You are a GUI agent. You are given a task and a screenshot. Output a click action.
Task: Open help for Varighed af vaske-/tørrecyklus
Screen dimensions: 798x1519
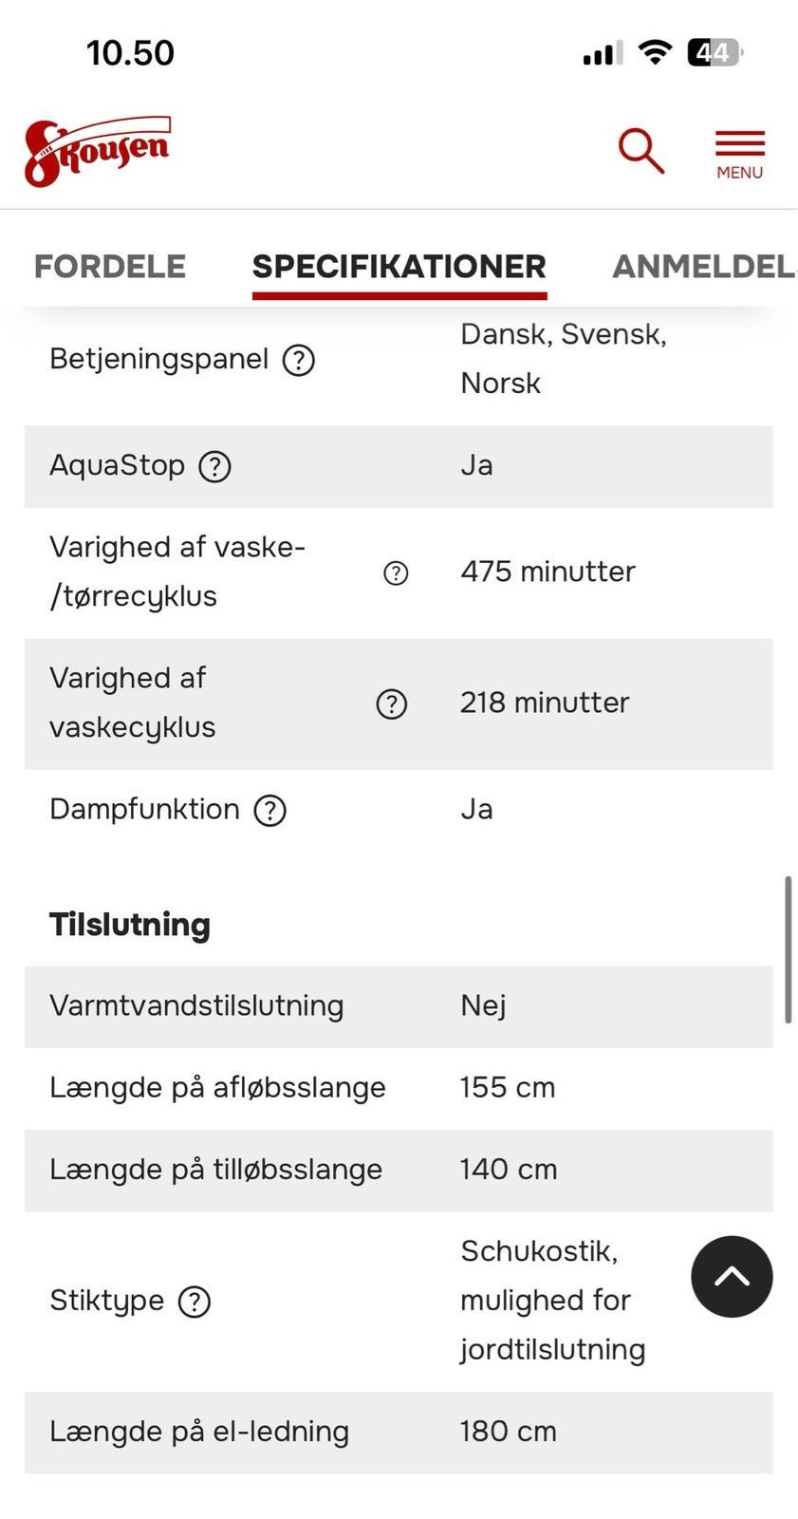point(396,572)
